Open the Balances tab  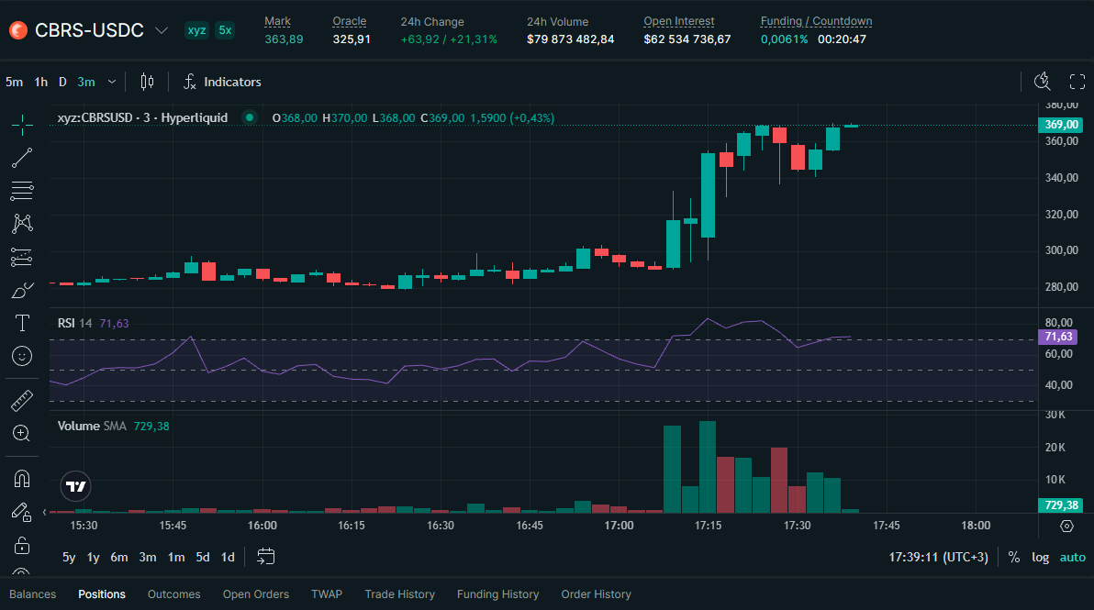(33, 594)
